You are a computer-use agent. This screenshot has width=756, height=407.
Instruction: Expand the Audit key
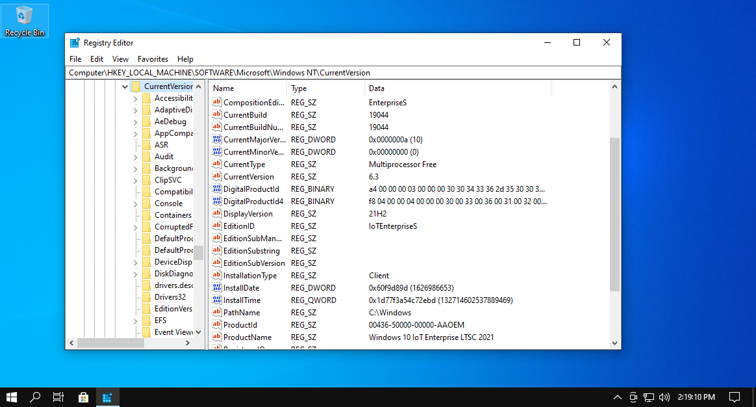coord(136,157)
